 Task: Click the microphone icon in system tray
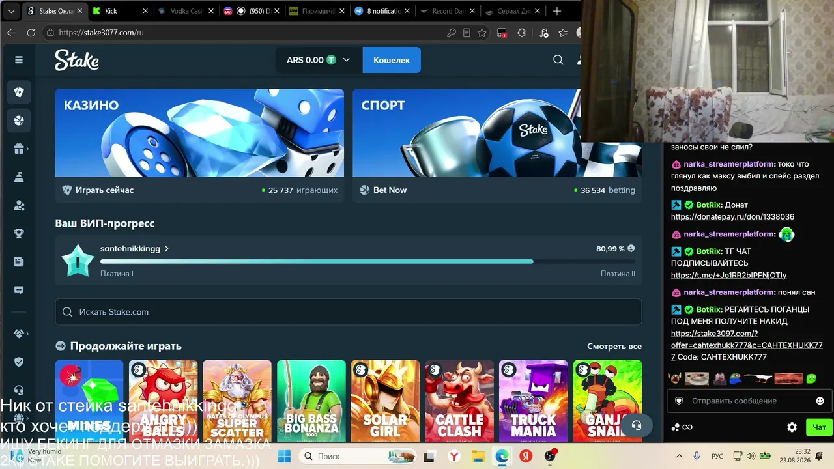[x=697, y=456]
